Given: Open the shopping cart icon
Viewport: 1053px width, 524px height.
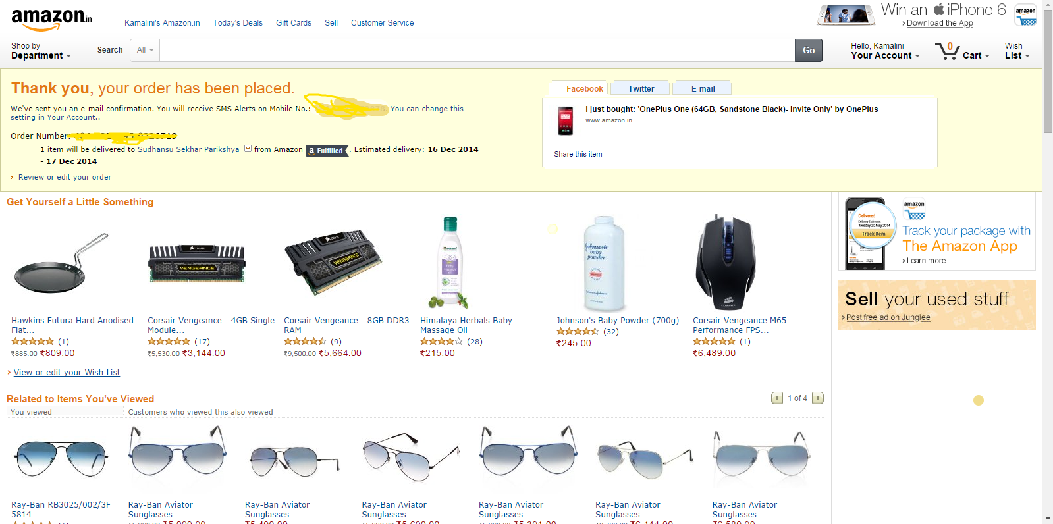Looking at the screenshot, I should 947,51.
